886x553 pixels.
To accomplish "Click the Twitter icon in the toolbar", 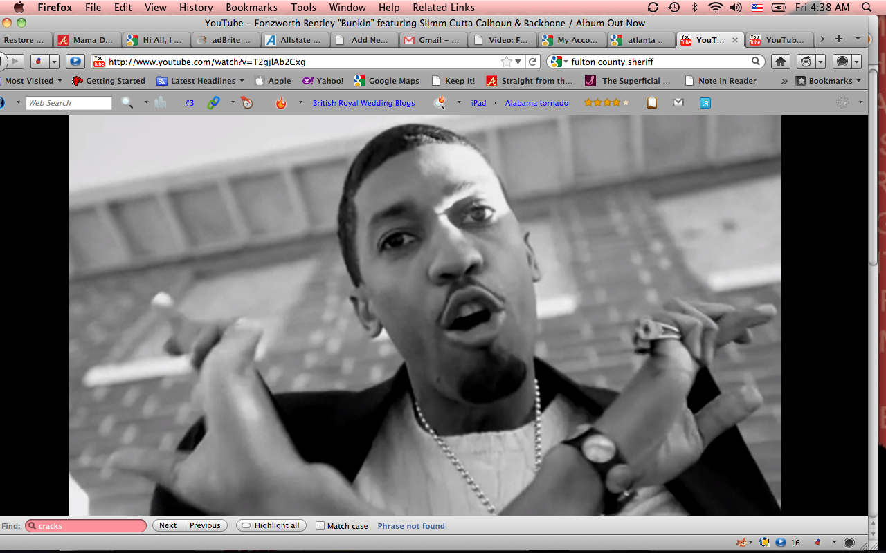I will [705, 103].
